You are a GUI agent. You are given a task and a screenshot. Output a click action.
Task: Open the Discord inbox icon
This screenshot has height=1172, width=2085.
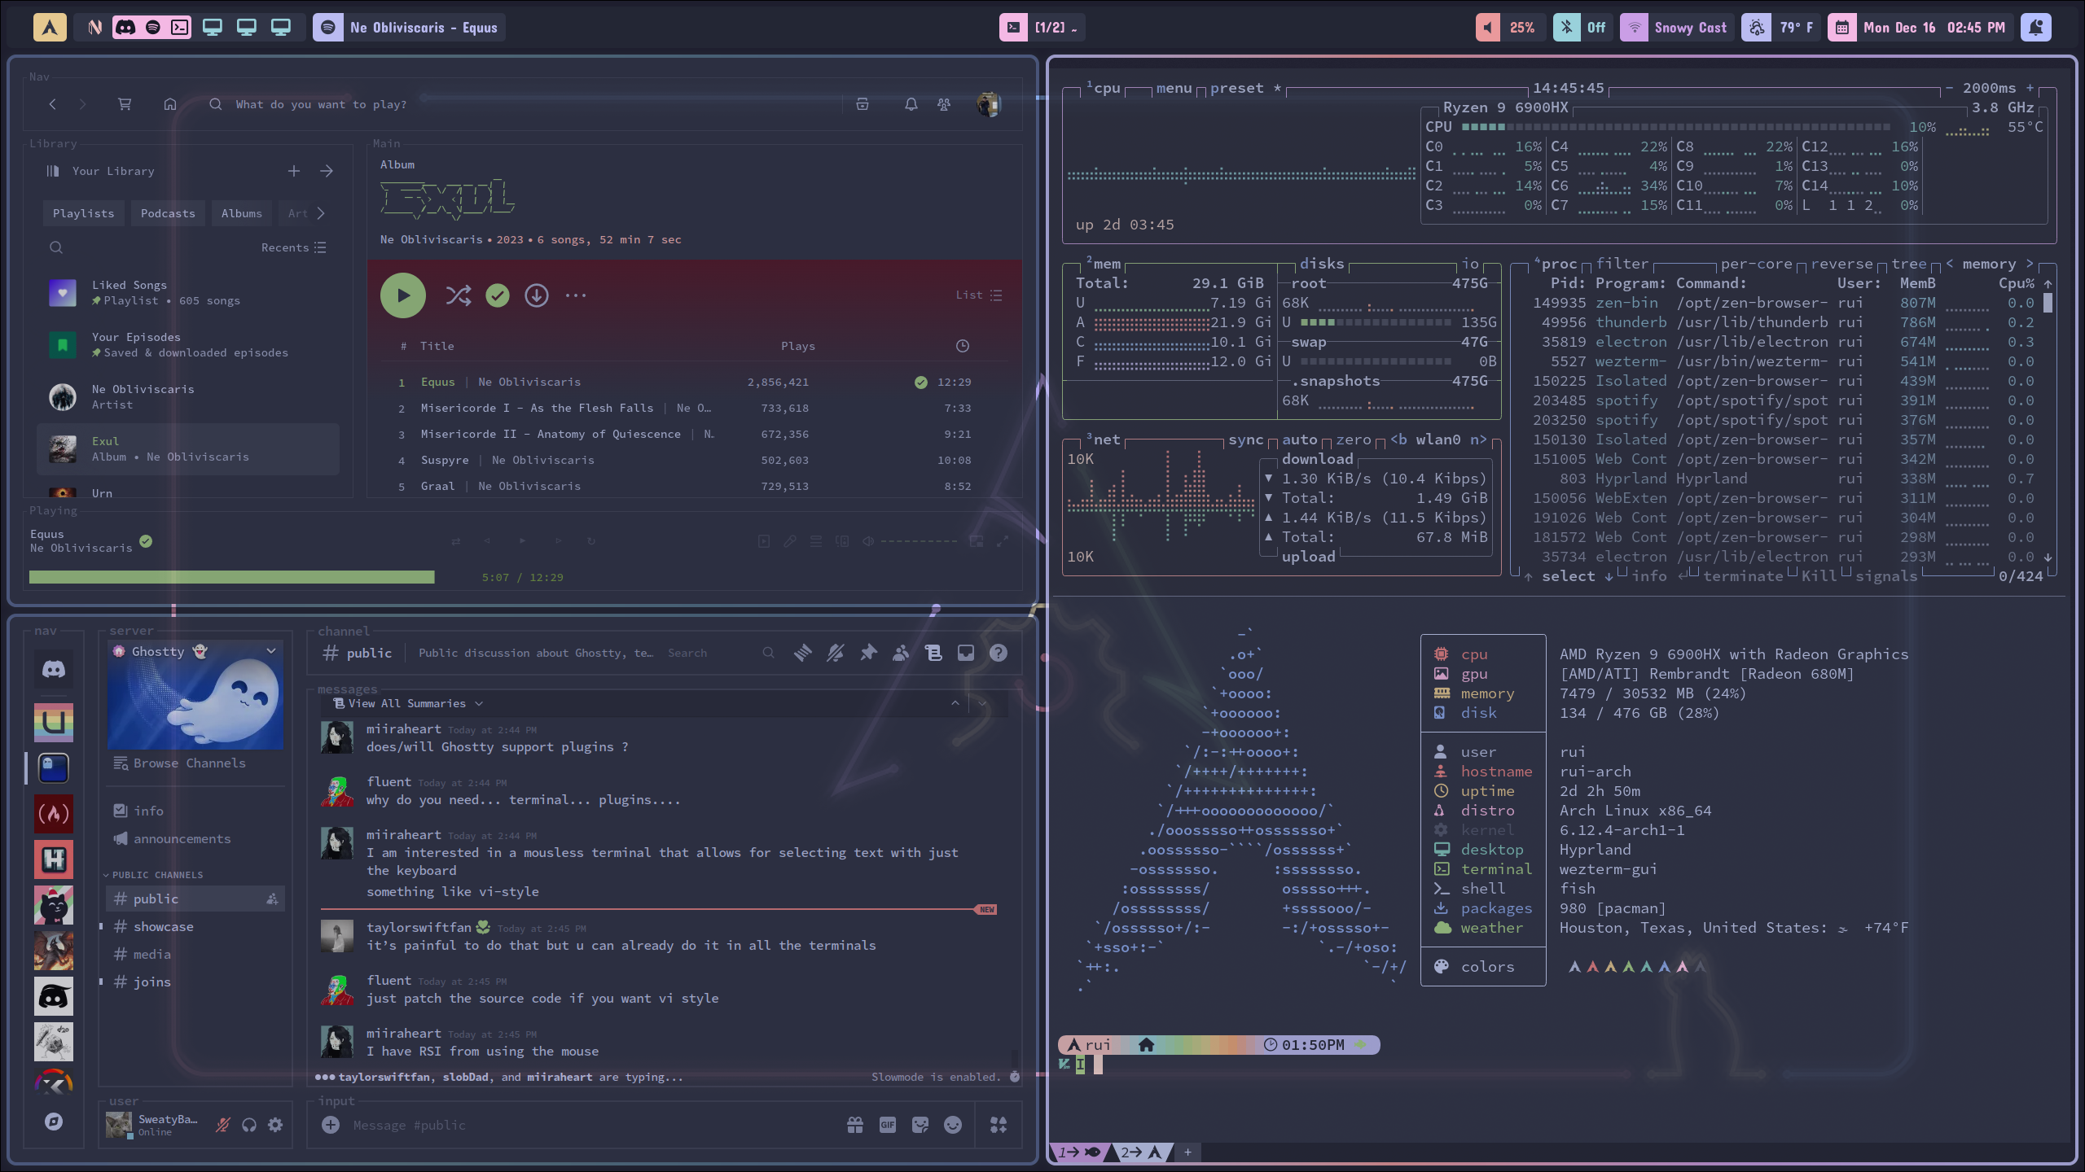coord(966,653)
